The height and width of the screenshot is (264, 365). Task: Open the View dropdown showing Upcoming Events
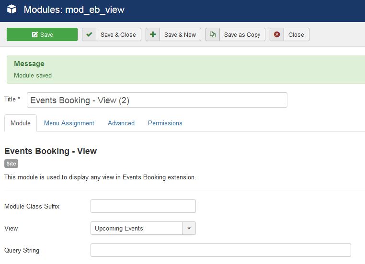[x=137, y=229]
